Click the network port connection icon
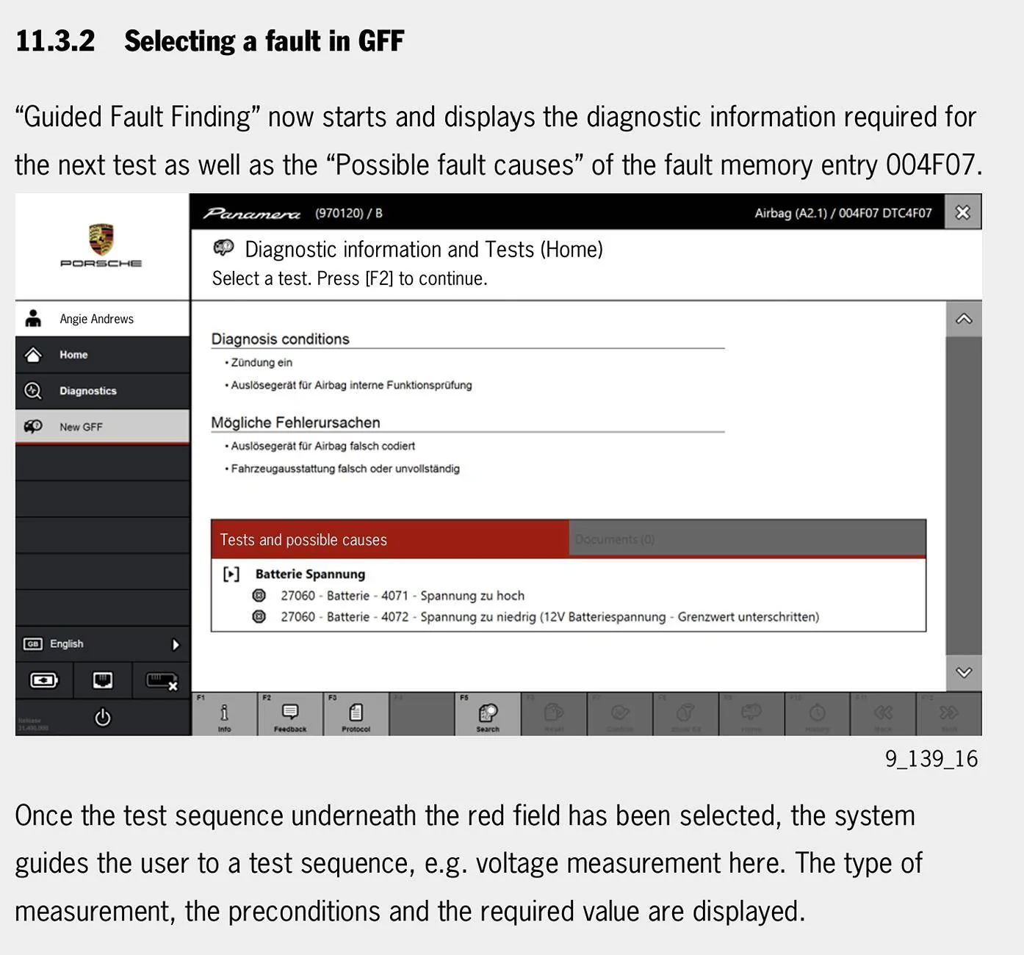 click(103, 680)
